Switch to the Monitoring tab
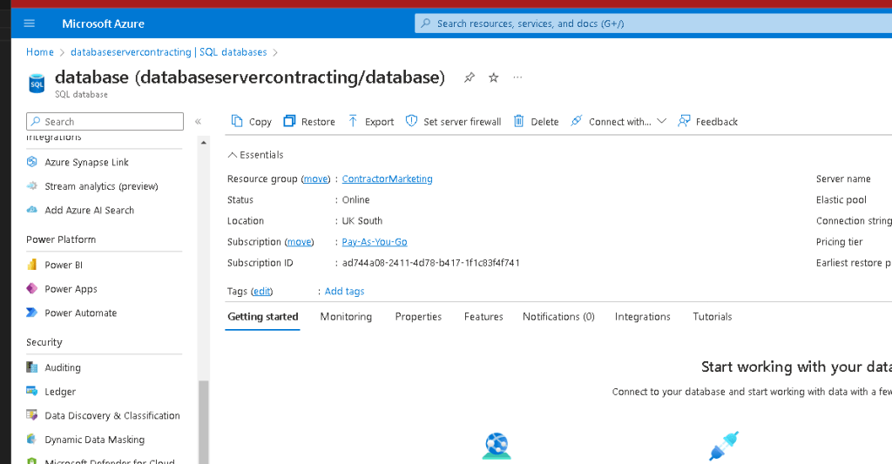The height and width of the screenshot is (464, 892). (x=346, y=317)
